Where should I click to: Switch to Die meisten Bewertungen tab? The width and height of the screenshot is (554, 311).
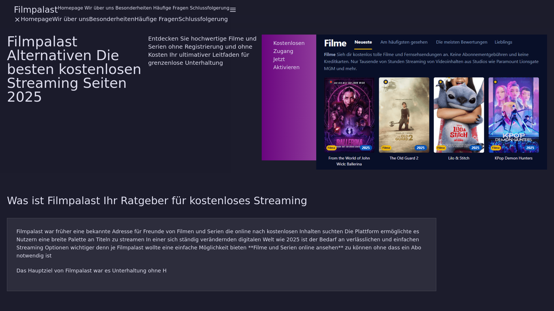click(462, 42)
